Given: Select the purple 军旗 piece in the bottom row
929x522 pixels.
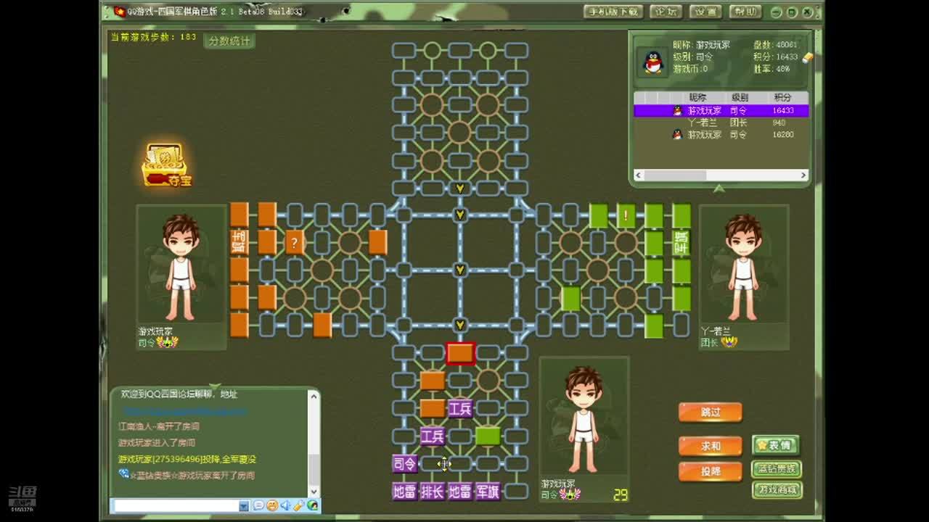Looking at the screenshot, I should click(488, 491).
